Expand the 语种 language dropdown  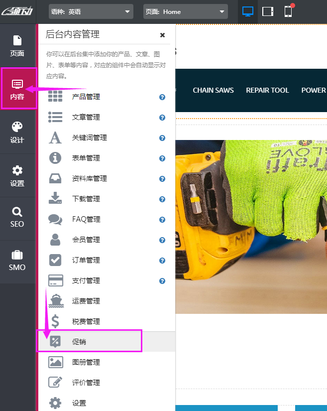pos(91,12)
